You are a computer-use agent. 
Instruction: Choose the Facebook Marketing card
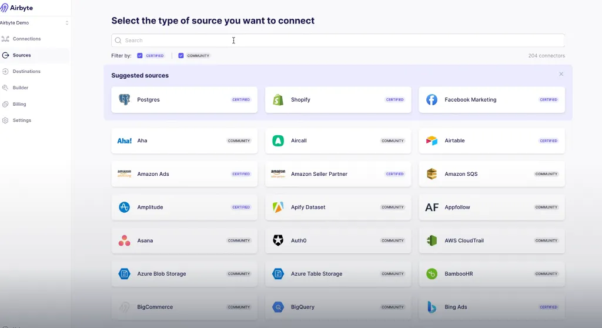(x=492, y=99)
